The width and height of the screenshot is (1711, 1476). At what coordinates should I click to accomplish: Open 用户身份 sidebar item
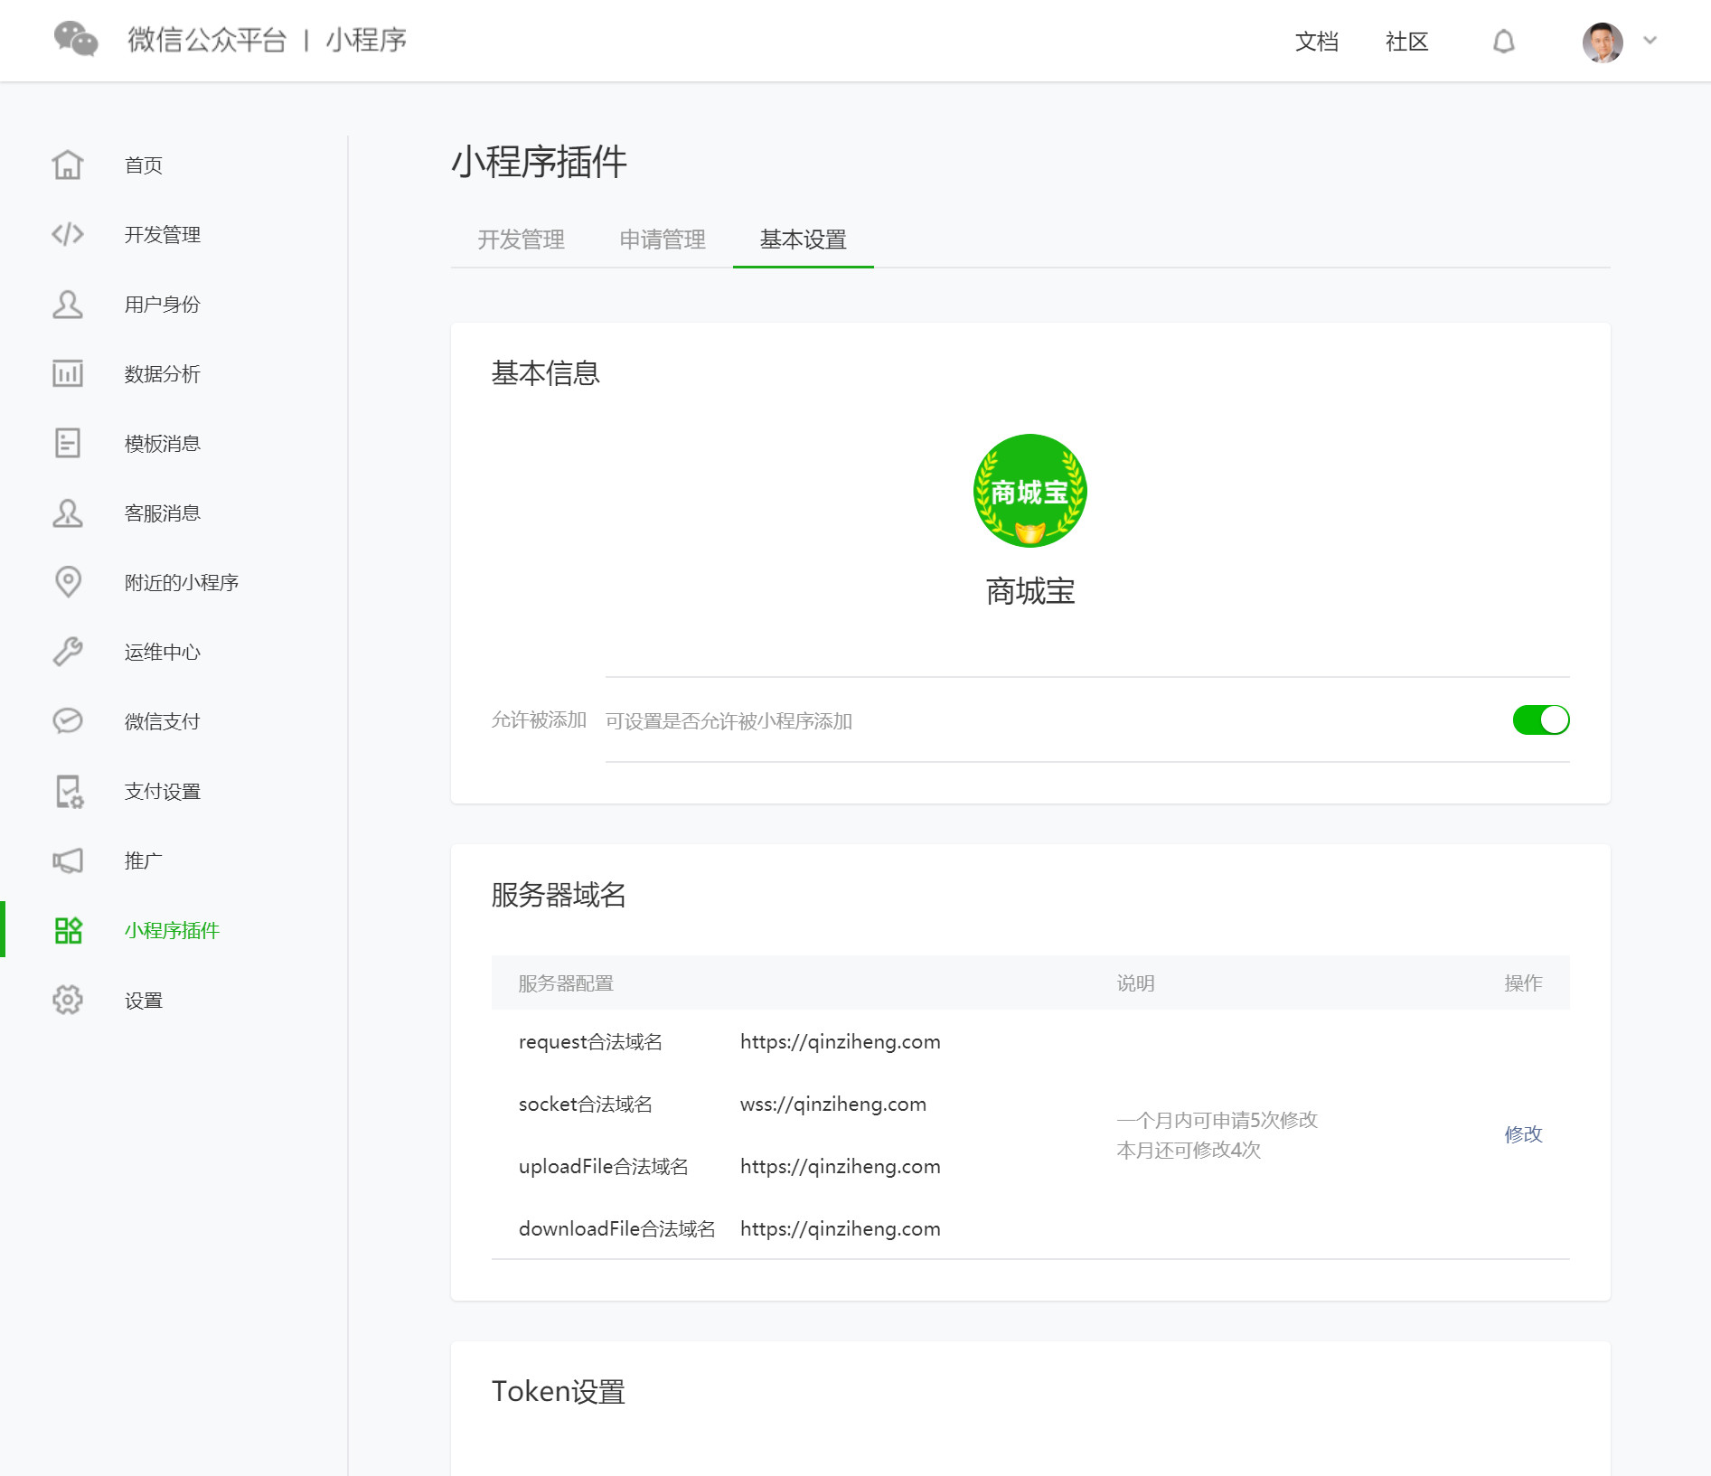coord(163,305)
